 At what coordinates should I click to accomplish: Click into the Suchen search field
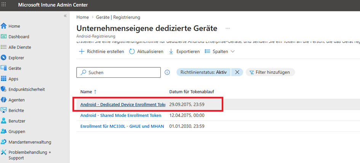click(118, 72)
